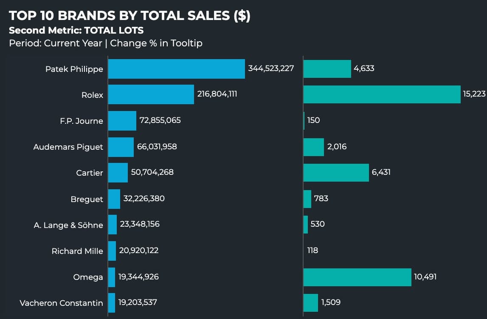The image size is (487, 319).
Task: Click the Rolex total lots bar
Action: 382,94
